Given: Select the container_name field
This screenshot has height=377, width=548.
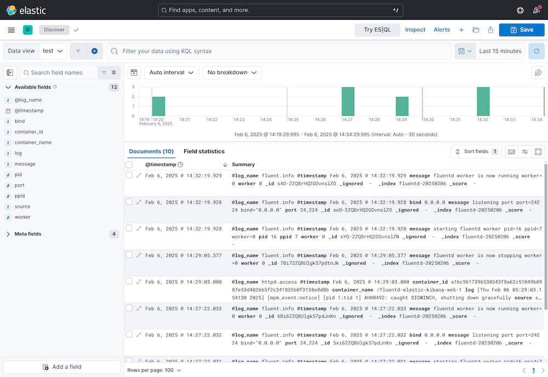Looking at the screenshot, I should coord(33,142).
